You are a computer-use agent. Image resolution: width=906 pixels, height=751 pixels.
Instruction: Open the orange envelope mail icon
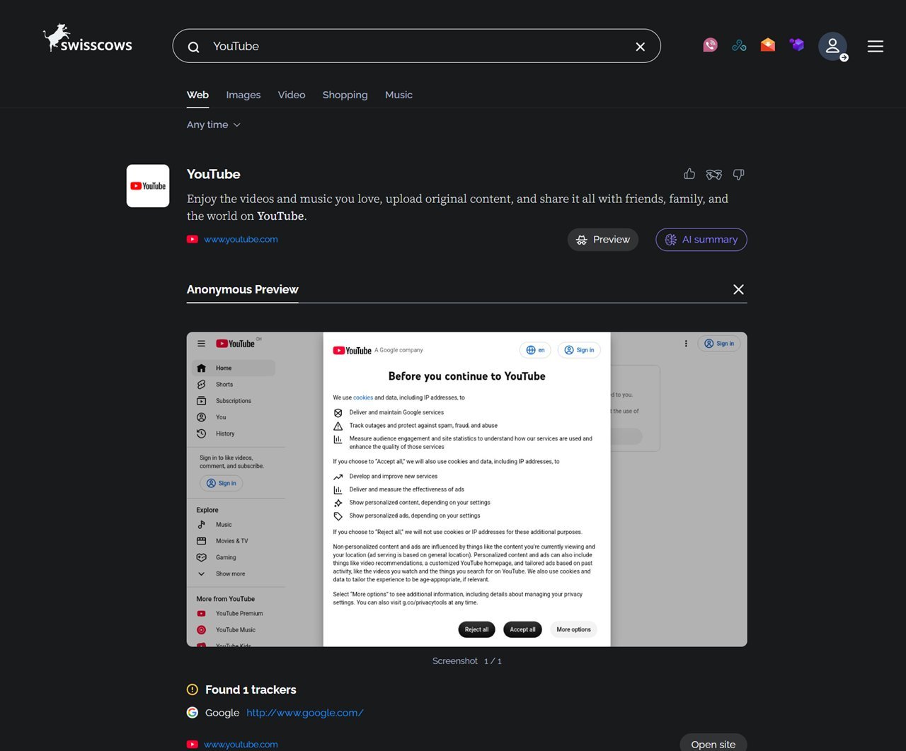768,45
